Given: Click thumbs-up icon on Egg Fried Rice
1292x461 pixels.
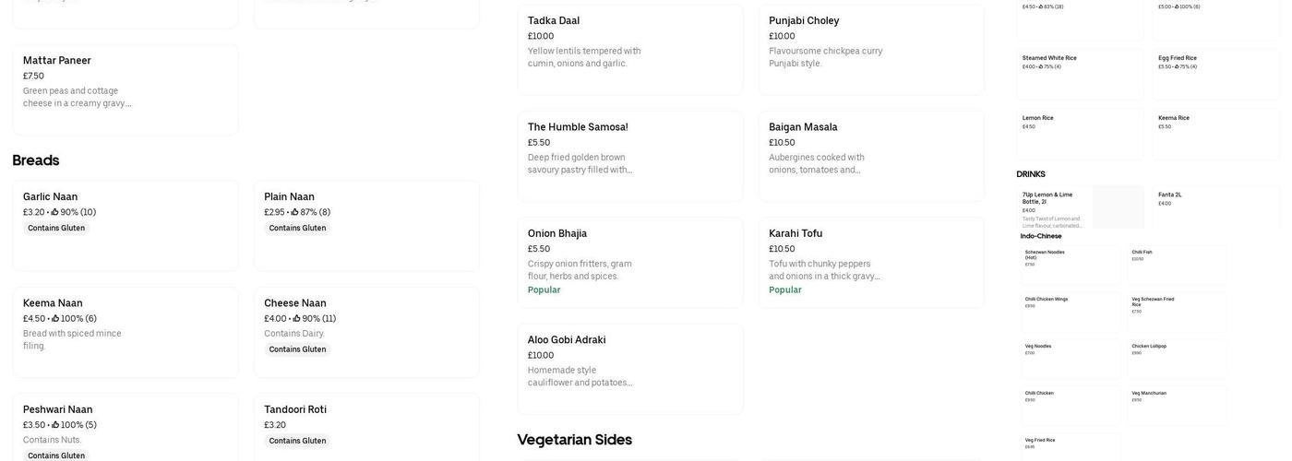Looking at the screenshot, I should coord(1177,66).
